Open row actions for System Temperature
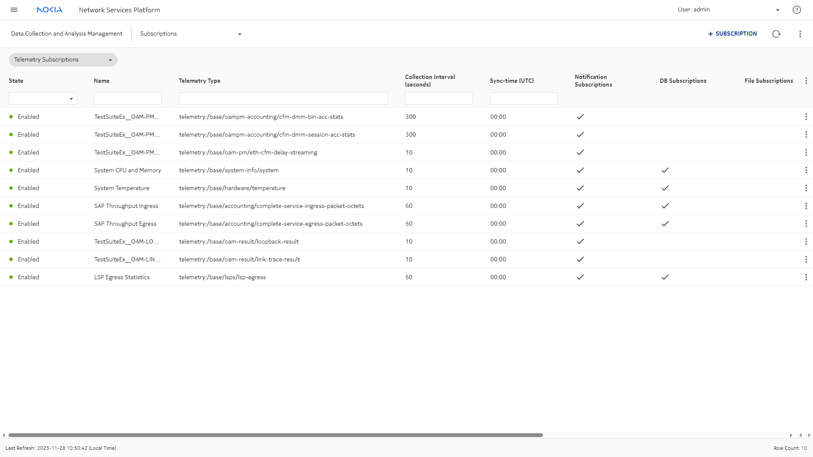Viewport: 813px width, 457px height. tap(806, 188)
